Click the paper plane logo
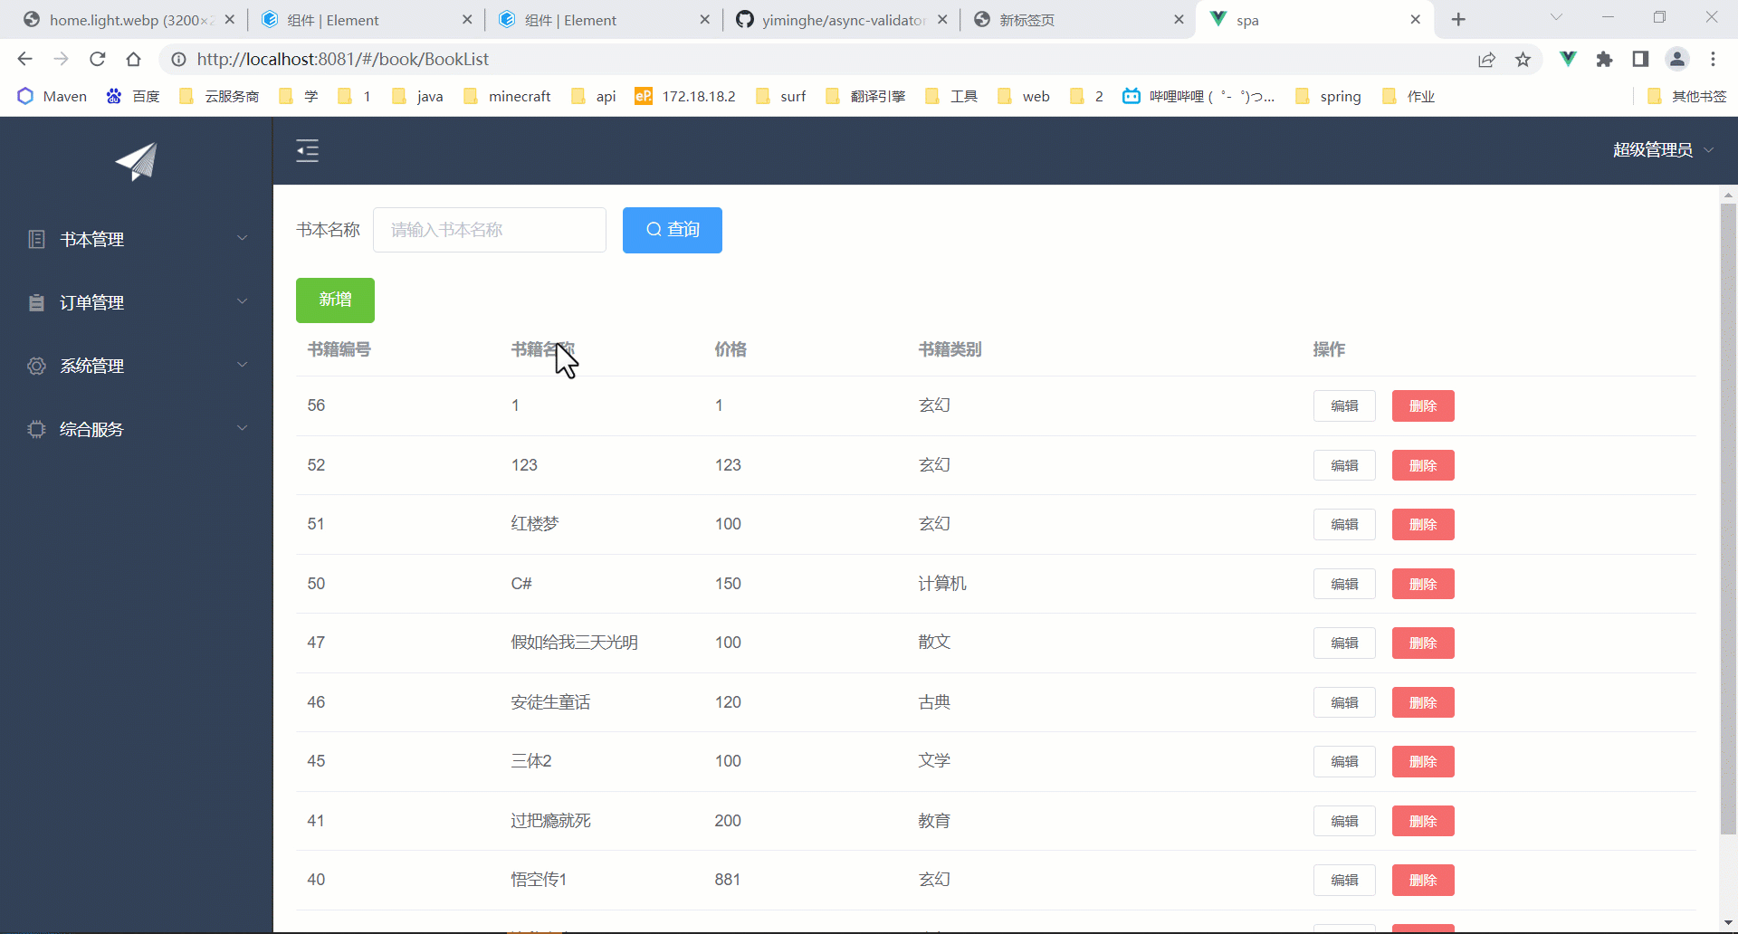 (137, 162)
